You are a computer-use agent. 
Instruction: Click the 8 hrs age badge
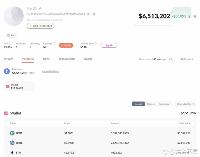(11, 35)
